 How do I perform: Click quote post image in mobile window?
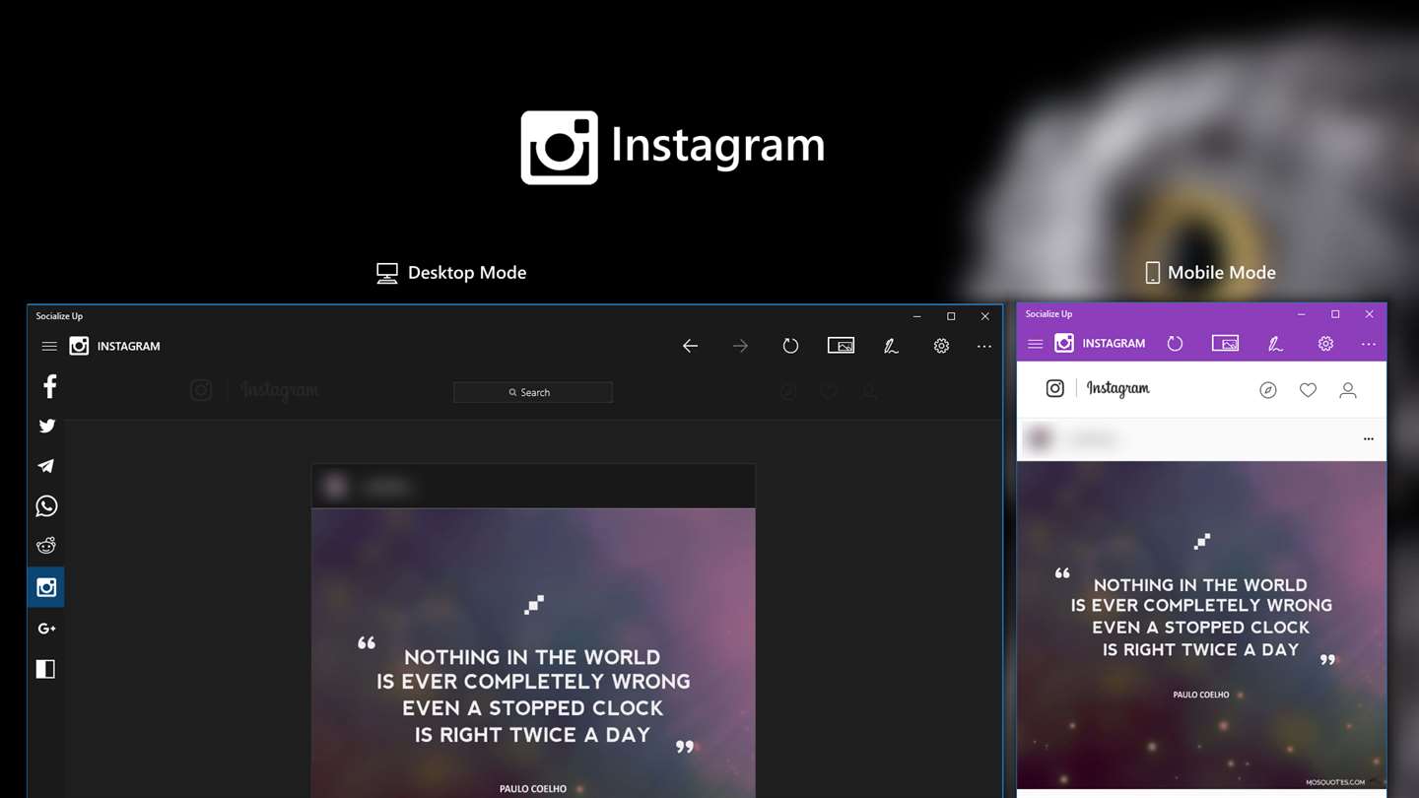[x=1201, y=625]
